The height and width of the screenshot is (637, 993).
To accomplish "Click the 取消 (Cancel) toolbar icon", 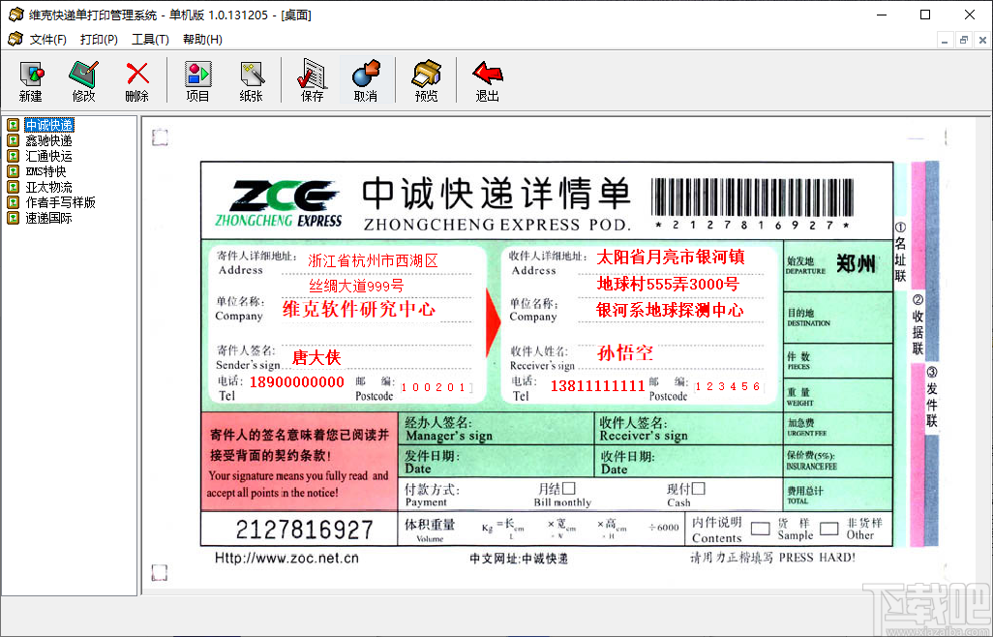I will pyautogui.click(x=366, y=79).
